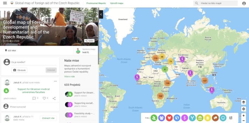Open Vytvořit mapu menu item
Image resolution: width=249 pixels, height=123 pixels.
[117, 3]
